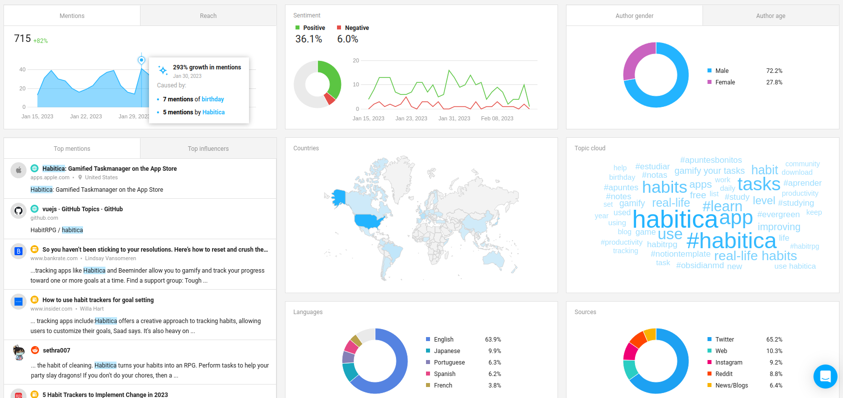Click '#evergreen' in topic cloud
This screenshot has height=398, width=843.
click(778, 214)
